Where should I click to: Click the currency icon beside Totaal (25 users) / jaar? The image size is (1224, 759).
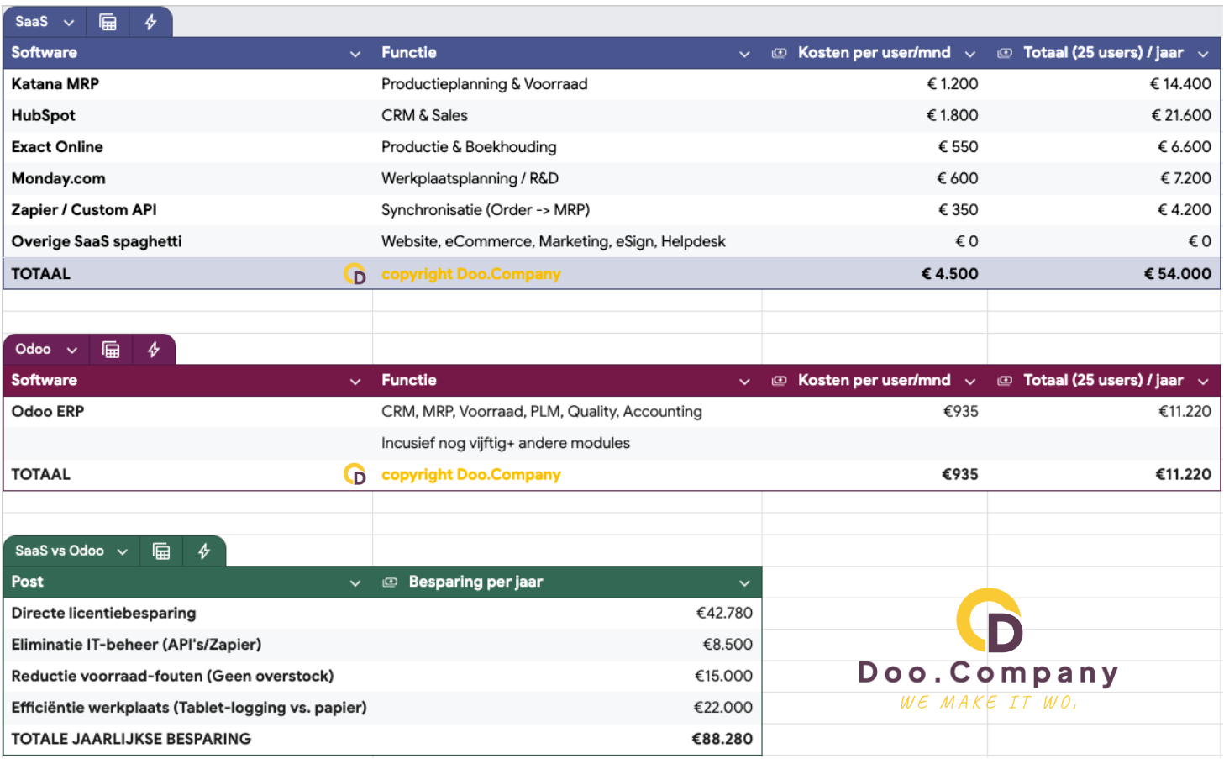[1004, 52]
